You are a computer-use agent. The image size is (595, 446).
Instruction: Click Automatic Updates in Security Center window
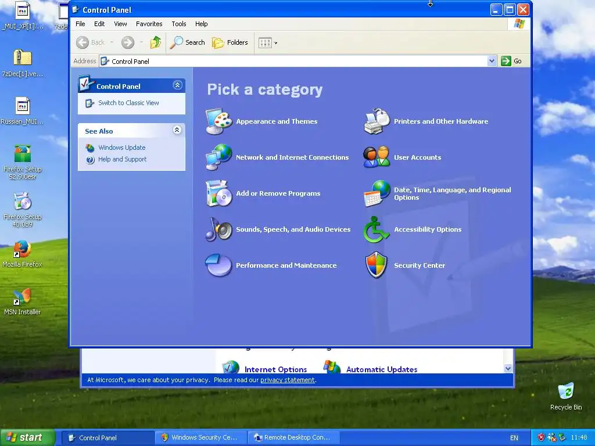pyautogui.click(x=382, y=369)
